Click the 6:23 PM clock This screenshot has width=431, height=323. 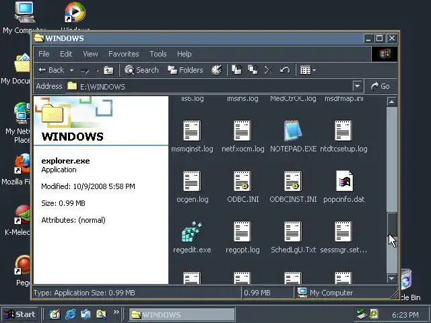pos(405,315)
